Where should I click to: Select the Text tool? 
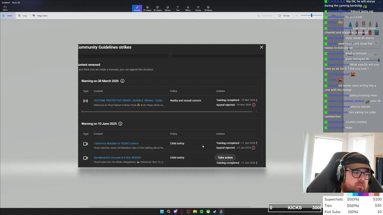coord(178,8)
